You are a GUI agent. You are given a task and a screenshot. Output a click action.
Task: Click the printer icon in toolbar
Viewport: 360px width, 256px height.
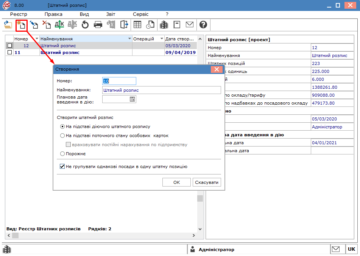click(98, 25)
